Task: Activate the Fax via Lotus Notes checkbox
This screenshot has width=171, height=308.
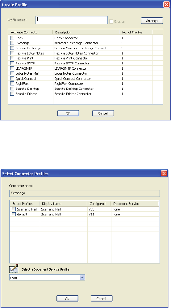Action: tap(12, 53)
